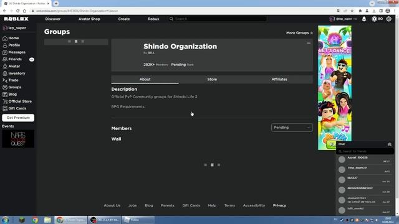Open new browser tab
The height and width of the screenshot is (224, 399).
tap(56, 4)
